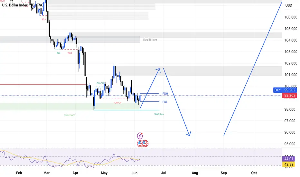300x177 pixels.
Task: Select the red CHoCH label
Action: tap(118, 103)
